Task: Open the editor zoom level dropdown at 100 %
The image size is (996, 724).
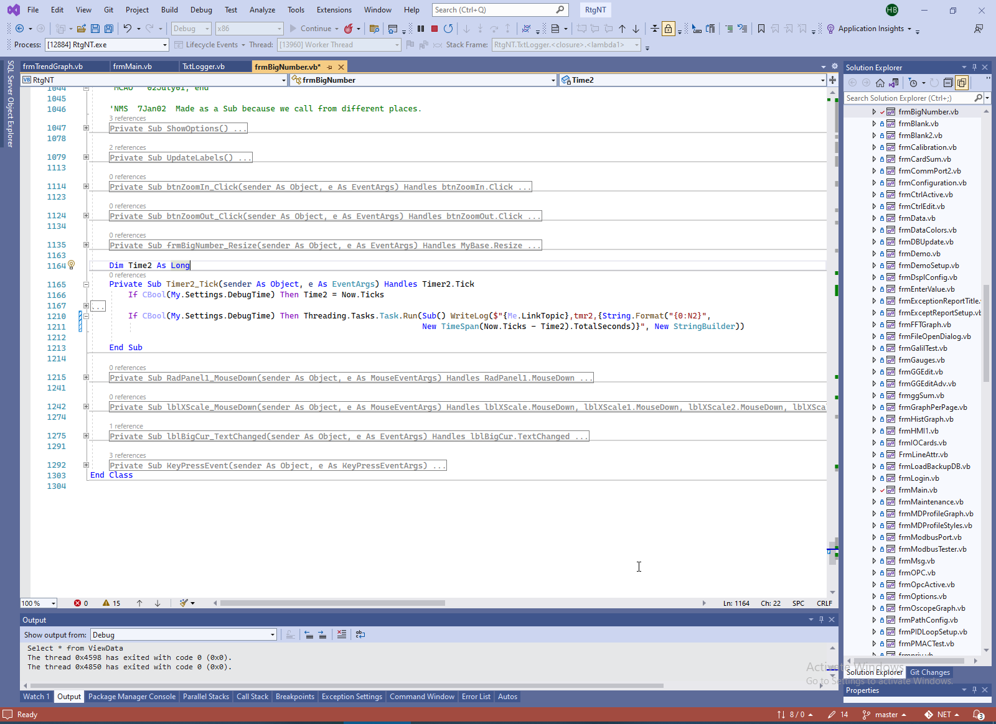Action: (x=39, y=603)
